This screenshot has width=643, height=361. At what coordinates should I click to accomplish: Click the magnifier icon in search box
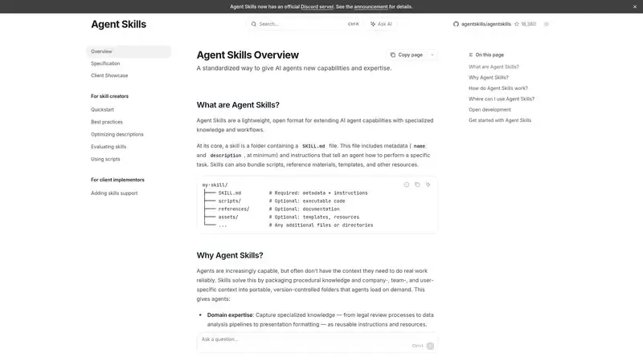(x=253, y=24)
